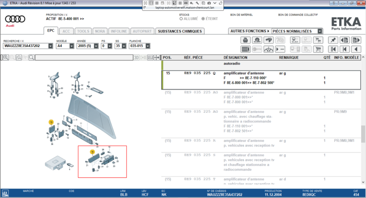The width and height of the screenshot is (366, 198).
Task: Open the SUBSTANCES CHIMIQUES tab
Action: pos(180,31)
